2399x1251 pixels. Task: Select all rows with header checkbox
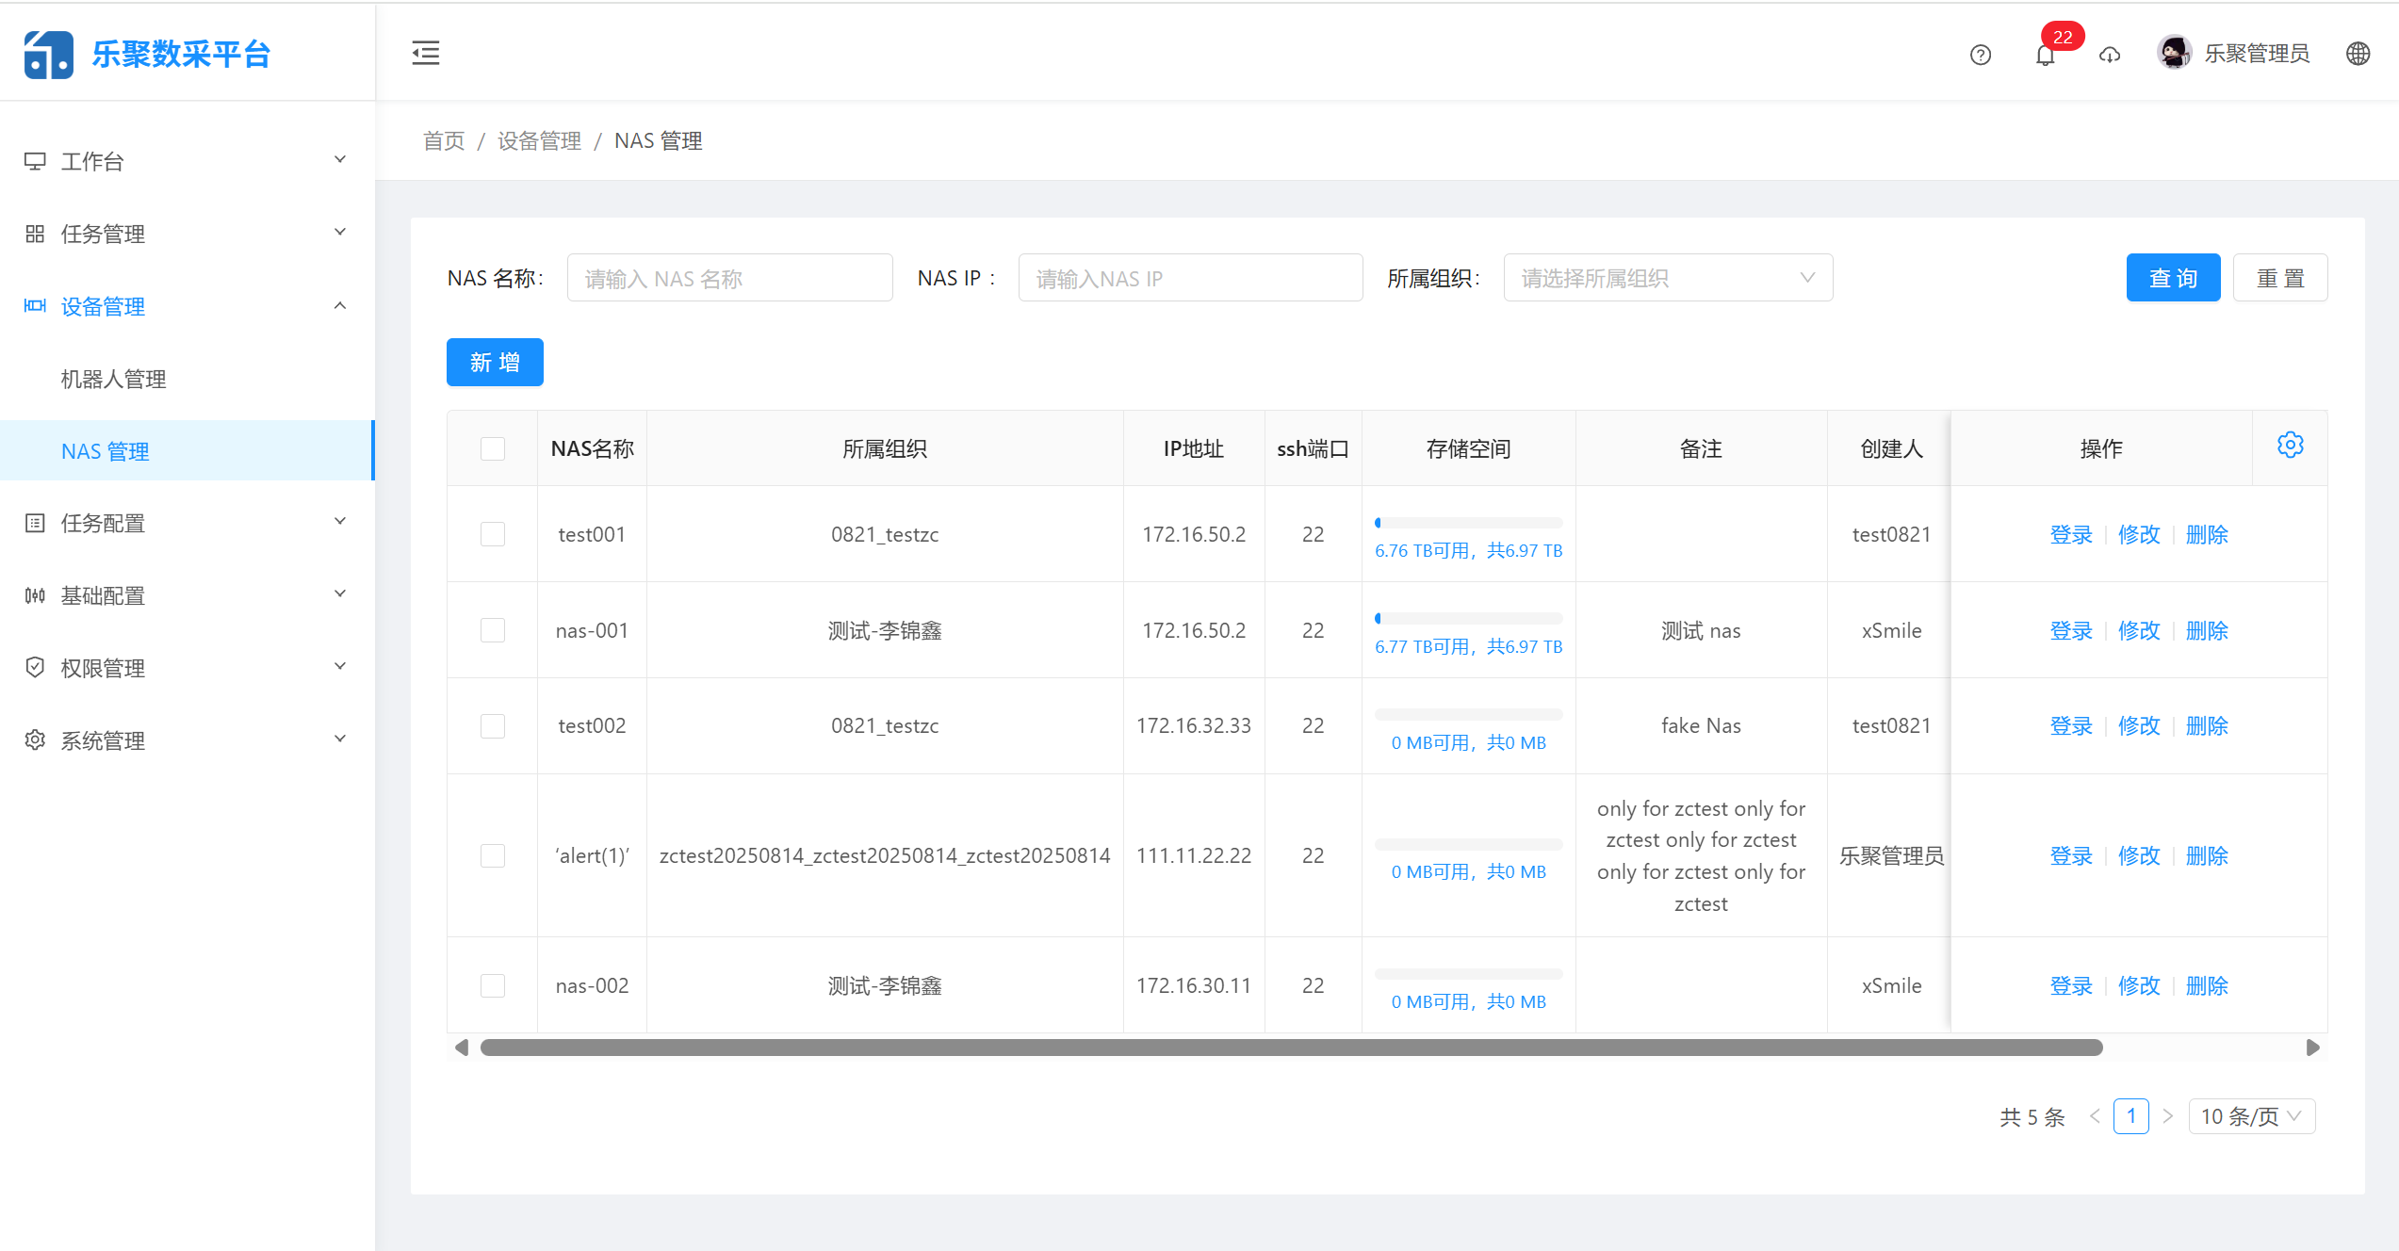click(492, 448)
